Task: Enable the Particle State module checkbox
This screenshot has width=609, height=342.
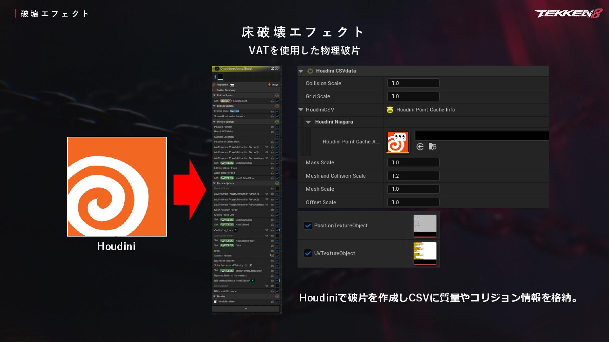Action: [277, 188]
